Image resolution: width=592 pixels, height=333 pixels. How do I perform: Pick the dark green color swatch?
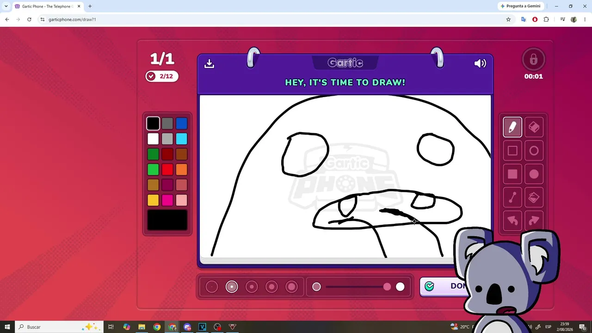tap(153, 154)
